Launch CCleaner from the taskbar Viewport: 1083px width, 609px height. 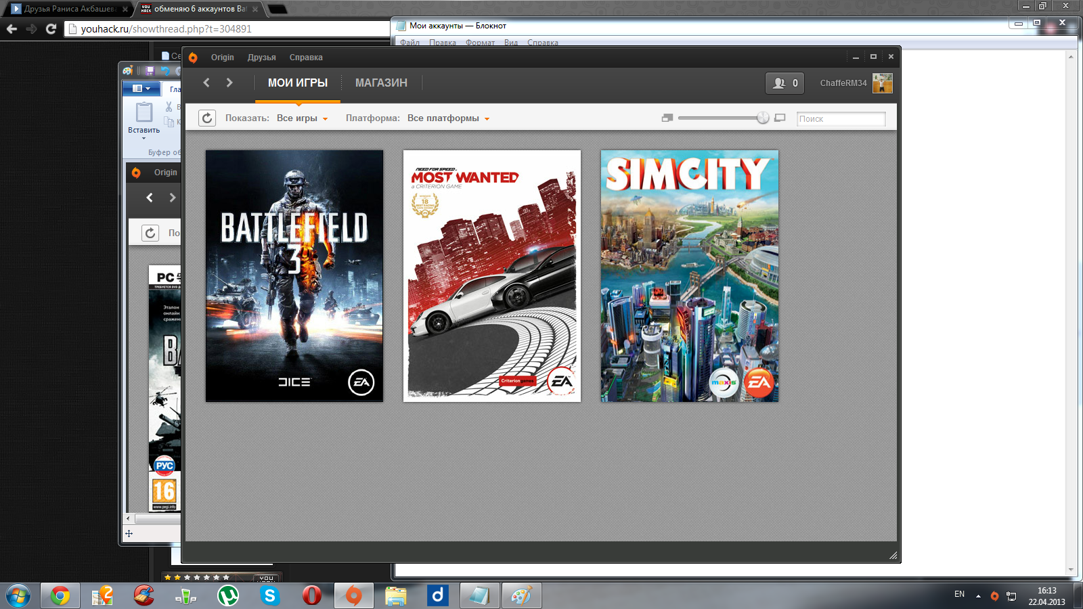click(x=144, y=596)
